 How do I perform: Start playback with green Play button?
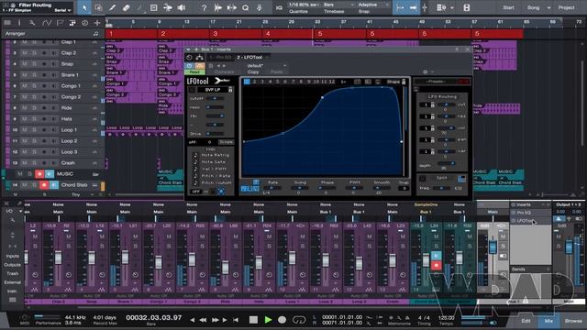[268, 320]
